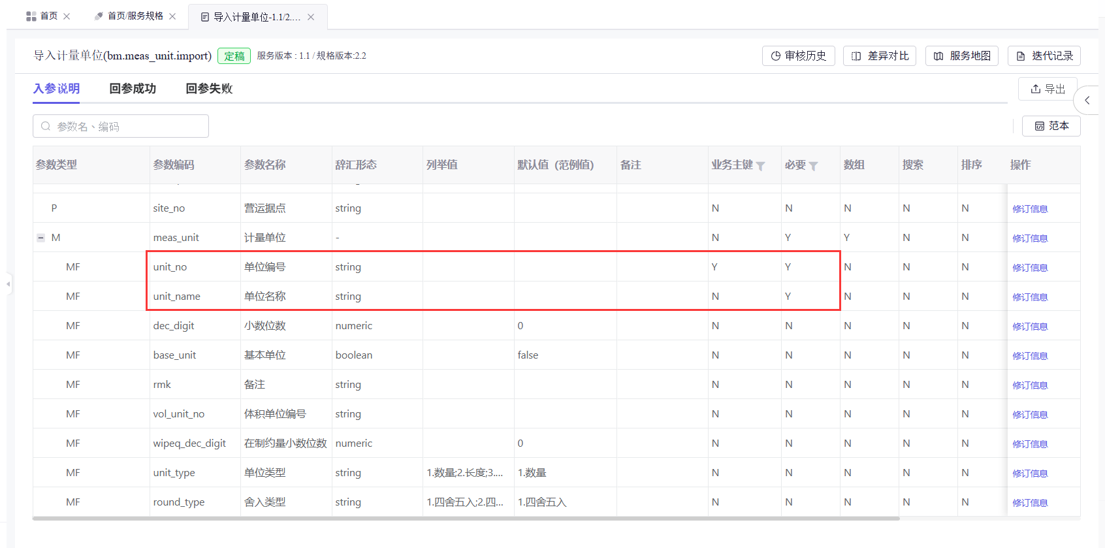
Task: Click the 导出 export button
Action: pos(1048,89)
